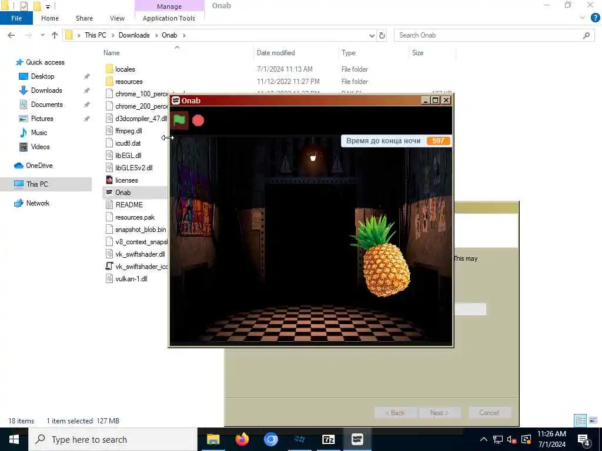Select the libGLESv2.dll file

tap(133, 167)
